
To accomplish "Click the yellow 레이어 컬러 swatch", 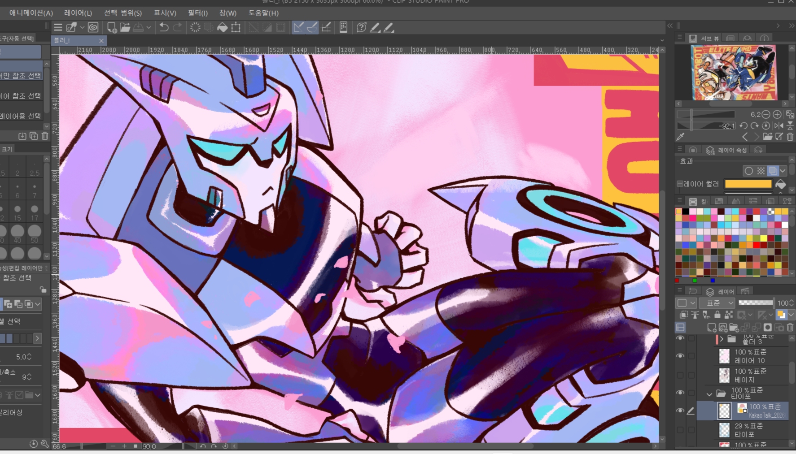I will point(748,184).
